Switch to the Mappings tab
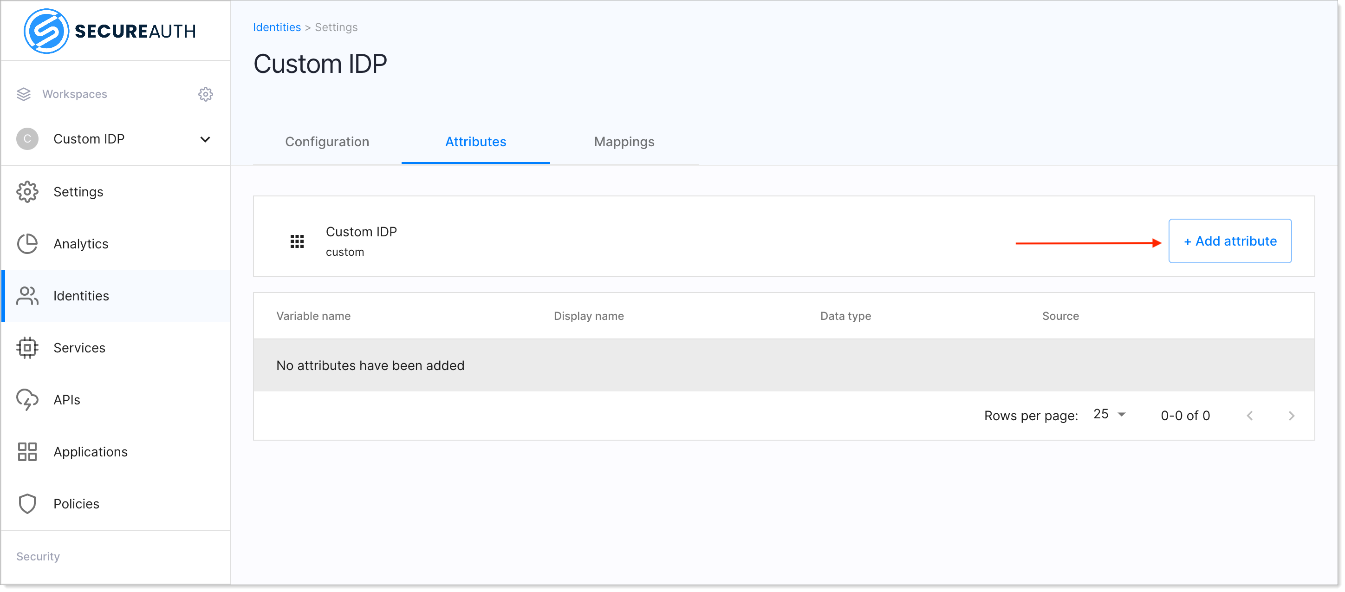The height and width of the screenshot is (592, 1345). click(x=624, y=142)
